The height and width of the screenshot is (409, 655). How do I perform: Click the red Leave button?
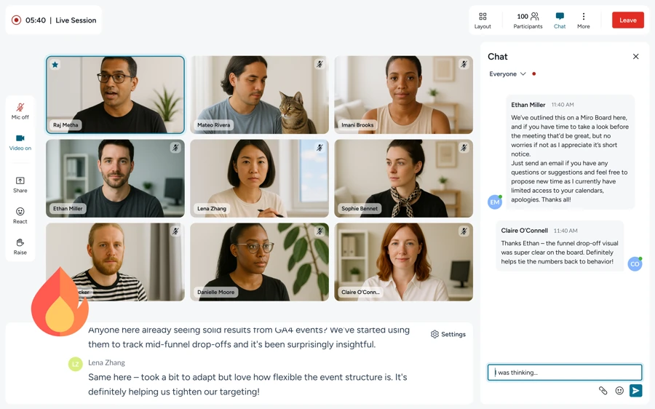tap(627, 20)
